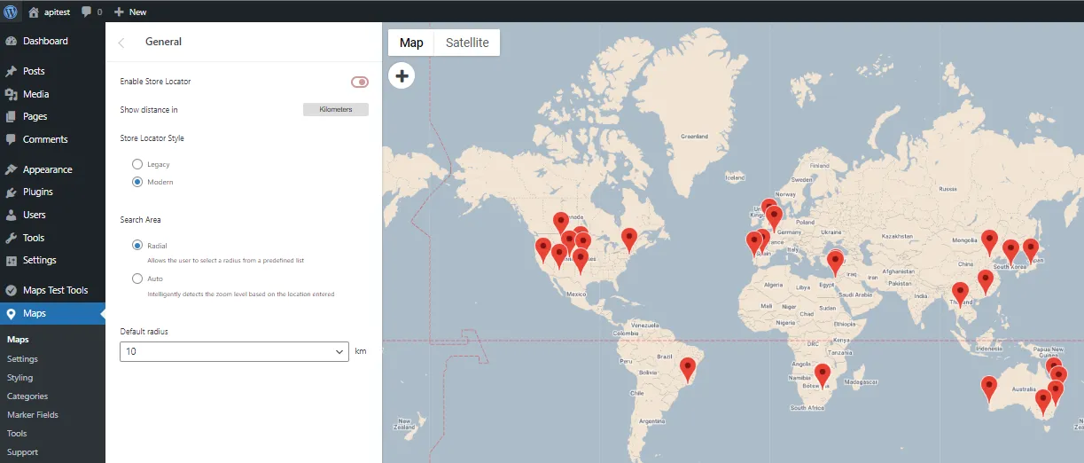This screenshot has width=1084, height=463.
Task: Click the marker over Thailand
Action: (960, 294)
